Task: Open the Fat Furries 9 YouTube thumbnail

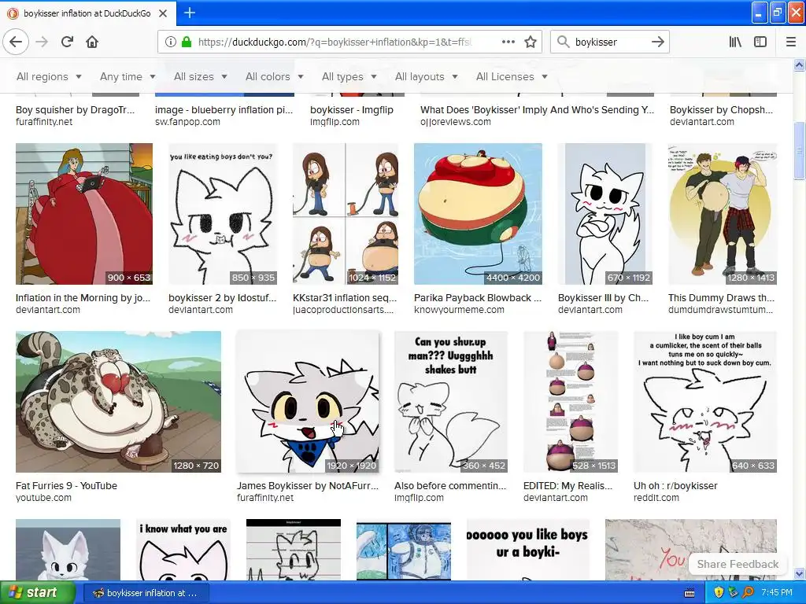Action: (118, 402)
